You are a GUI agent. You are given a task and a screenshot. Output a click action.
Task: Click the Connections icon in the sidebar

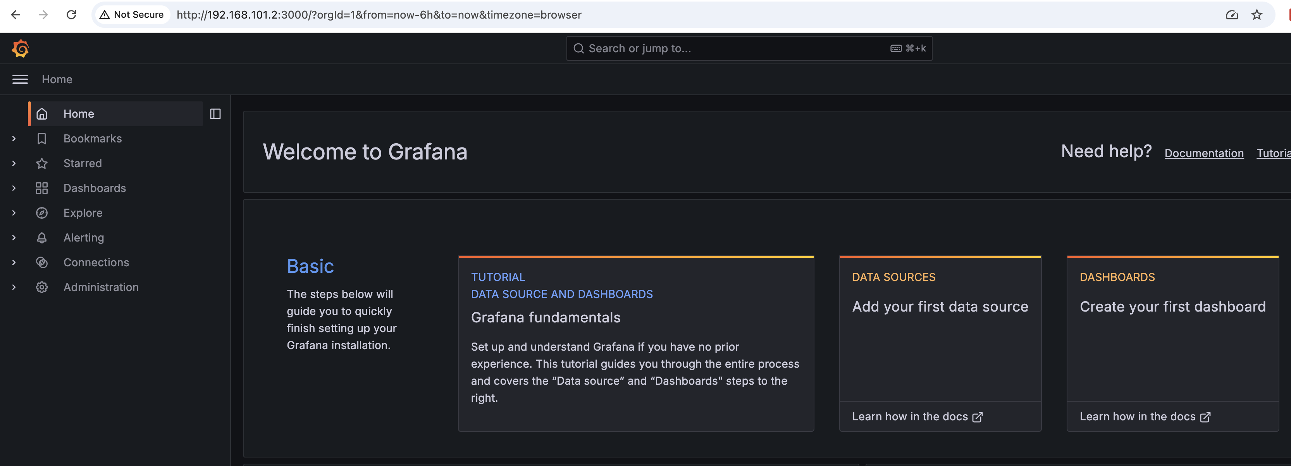point(42,262)
